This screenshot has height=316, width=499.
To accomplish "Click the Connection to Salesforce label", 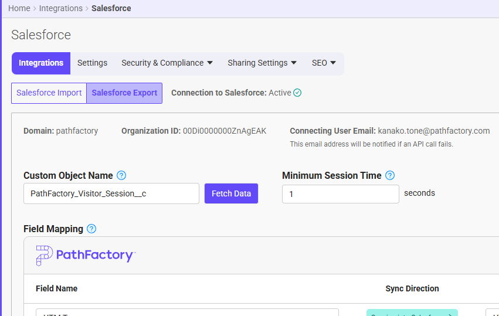I will coord(219,93).
